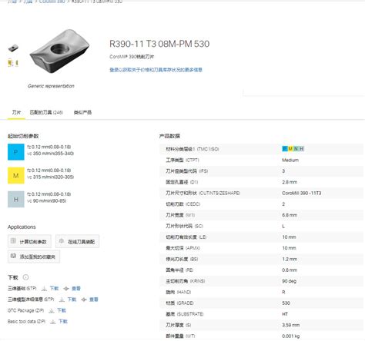Click the '6.8 mm' value in W1 row
Screen dimensions: 365x341
pyautogui.click(x=290, y=215)
